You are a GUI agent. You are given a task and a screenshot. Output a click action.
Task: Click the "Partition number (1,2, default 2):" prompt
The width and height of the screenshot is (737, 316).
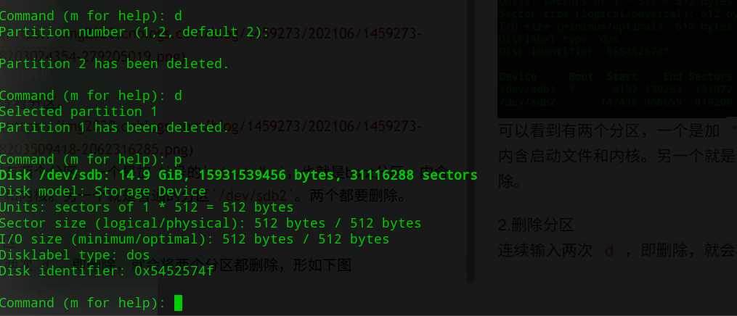[134, 32]
